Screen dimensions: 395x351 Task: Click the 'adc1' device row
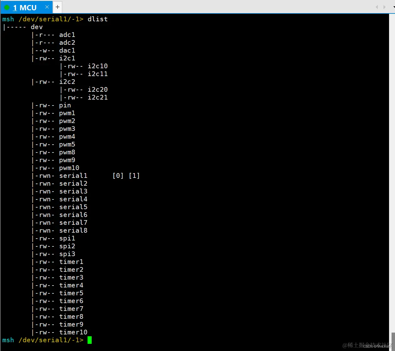pos(53,35)
